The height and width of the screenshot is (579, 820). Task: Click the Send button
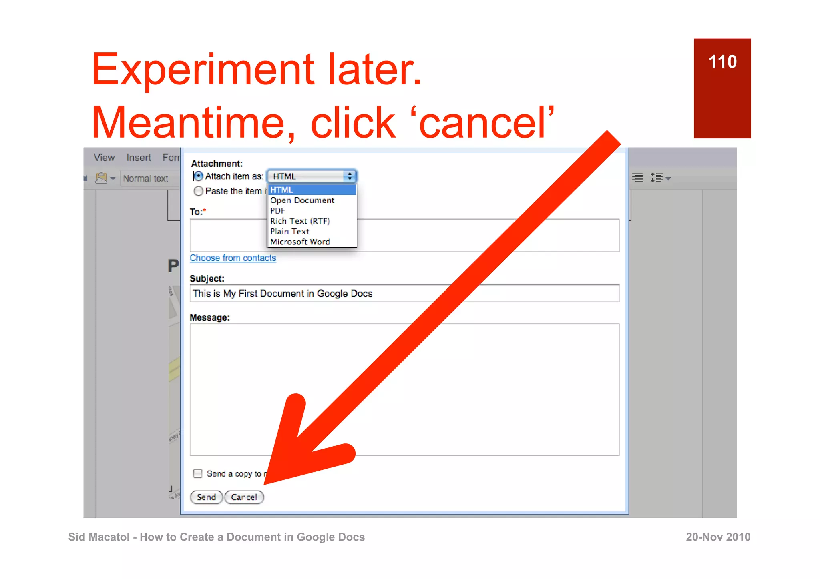coord(206,497)
